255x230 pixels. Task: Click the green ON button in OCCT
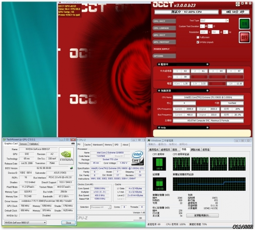tap(244, 24)
